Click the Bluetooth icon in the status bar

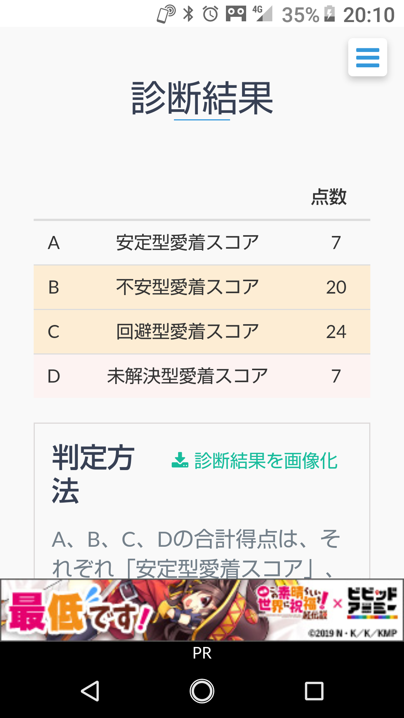click(x=188, y=13)
